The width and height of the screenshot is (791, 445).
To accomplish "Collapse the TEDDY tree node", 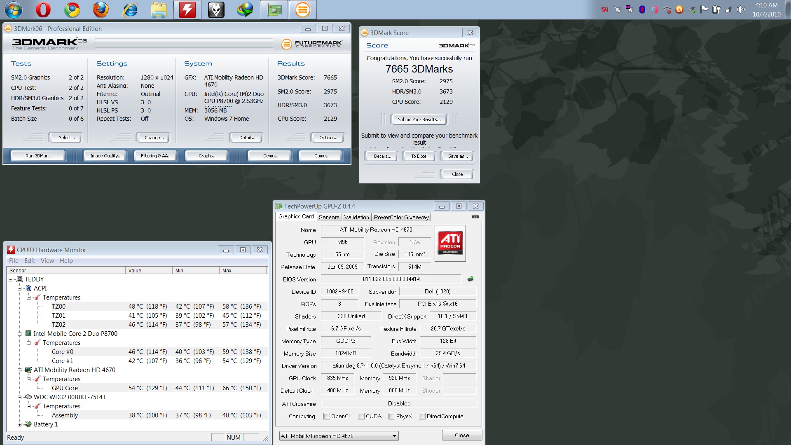I will 11,279.
